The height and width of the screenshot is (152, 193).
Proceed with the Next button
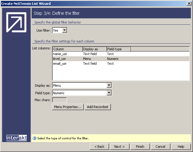coord(119,147)
